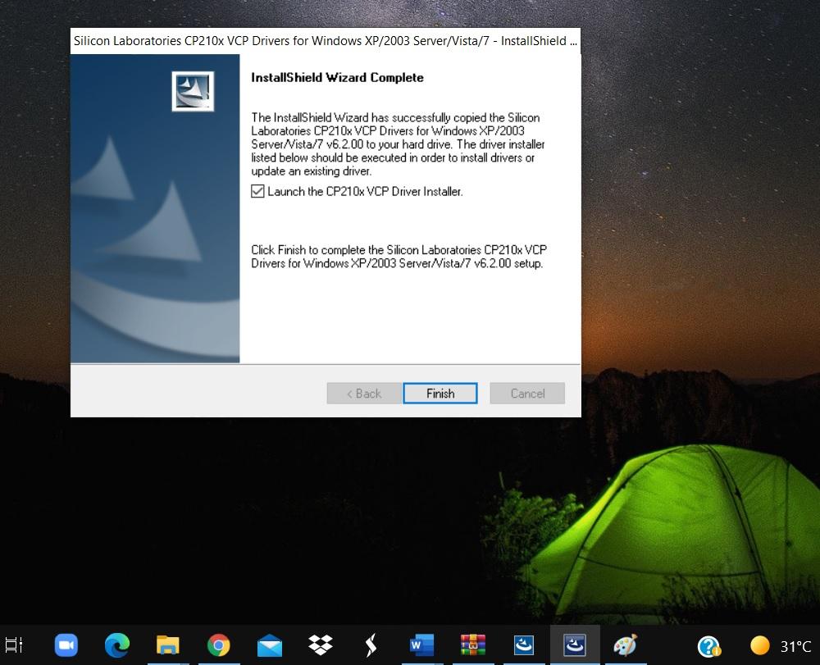820x665 pixels.
Task: Open the weather widget's sun icon
Action: (760, 645)
